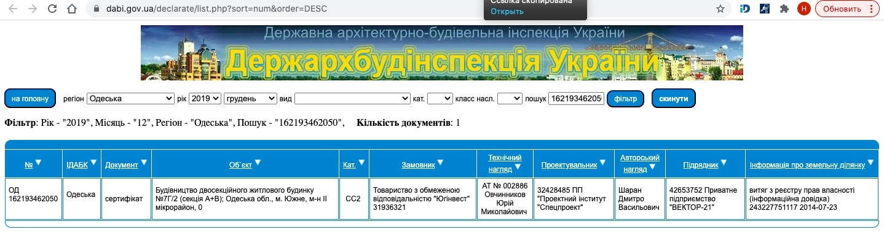Open the рік dropdown showing 2019

click(x=204, y=98)
